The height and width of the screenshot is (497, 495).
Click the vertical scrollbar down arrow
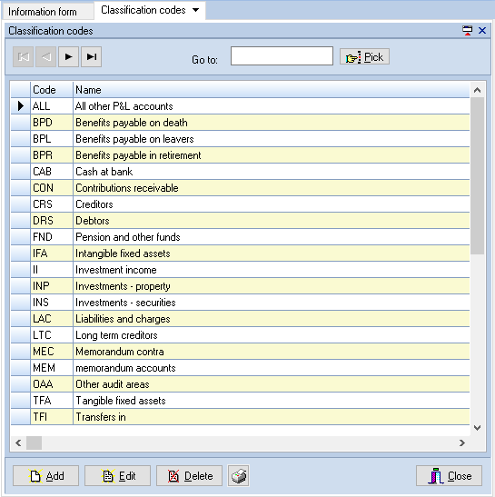(477, 428)
